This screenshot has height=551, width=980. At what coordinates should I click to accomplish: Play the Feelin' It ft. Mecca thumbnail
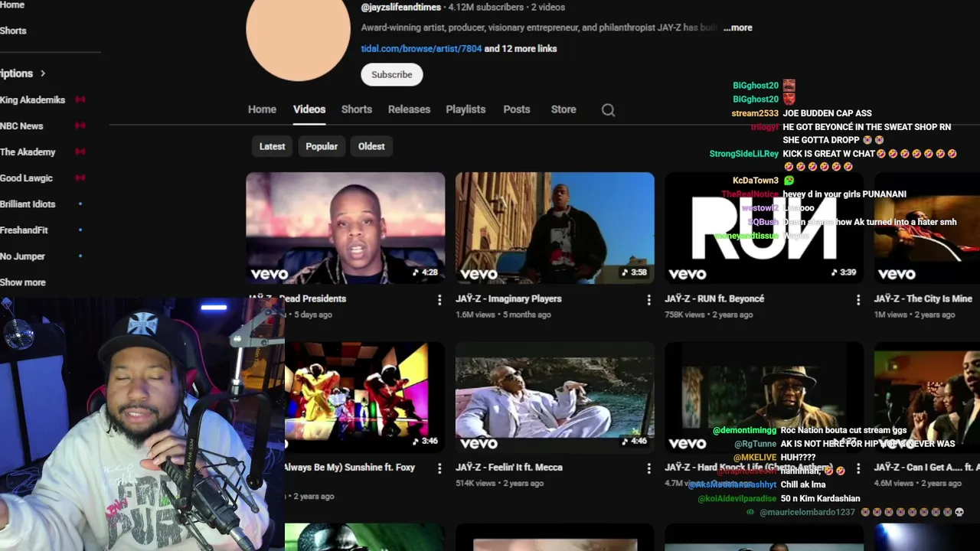click(555, 396)
